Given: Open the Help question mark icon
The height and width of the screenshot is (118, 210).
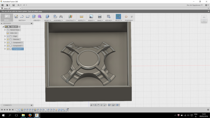Looking at the screenshot, I should 206,5.
